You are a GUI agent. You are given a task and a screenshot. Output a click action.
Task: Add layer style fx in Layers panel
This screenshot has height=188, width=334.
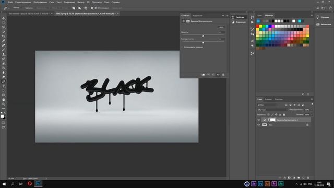[x=284, y=178]
